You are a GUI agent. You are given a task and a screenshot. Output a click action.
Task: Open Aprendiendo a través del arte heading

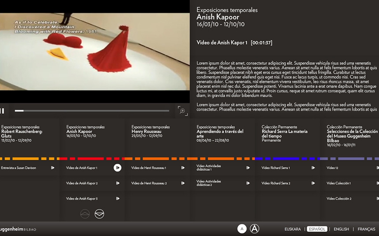tap(220, 134)
